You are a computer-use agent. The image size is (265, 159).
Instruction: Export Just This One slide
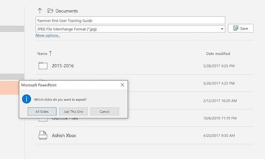click(73, 111)
